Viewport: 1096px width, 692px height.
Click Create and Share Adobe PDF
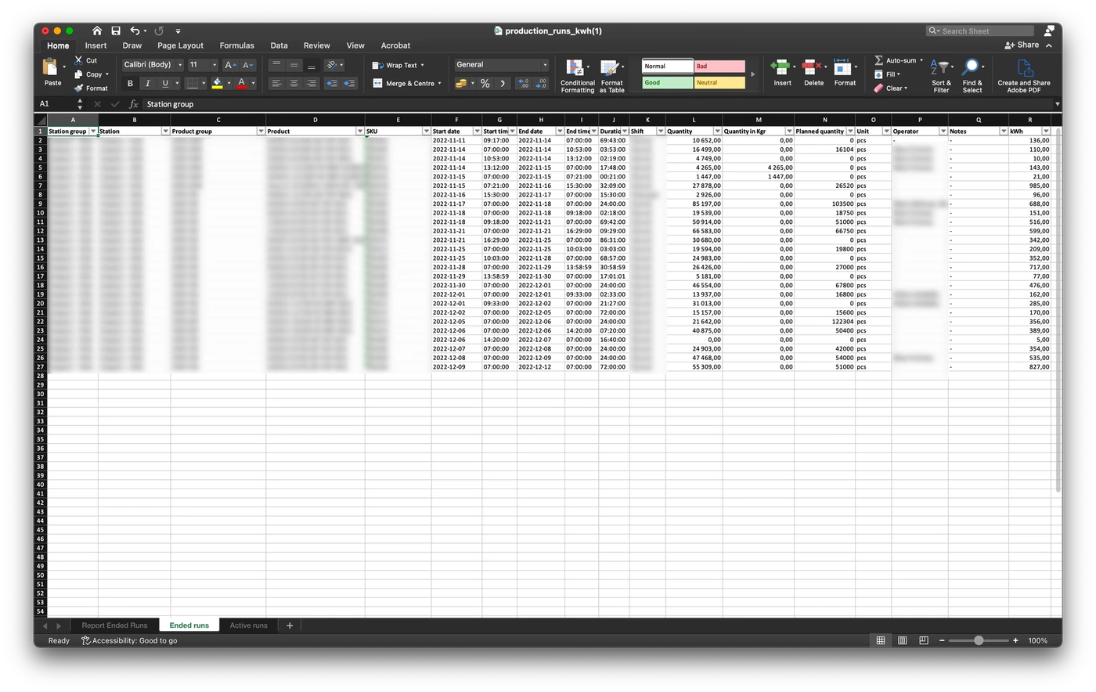(1024, 76)
